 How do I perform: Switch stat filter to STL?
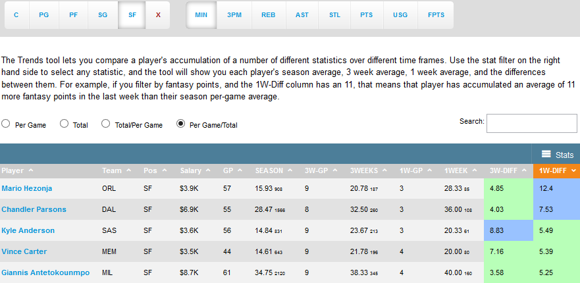(334, 15)
